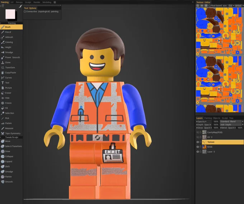Screen dimensions: 244x204
Task: Open the Sculpt Tree panel tab
Action: pyautogui.click(x=227, y=118)
